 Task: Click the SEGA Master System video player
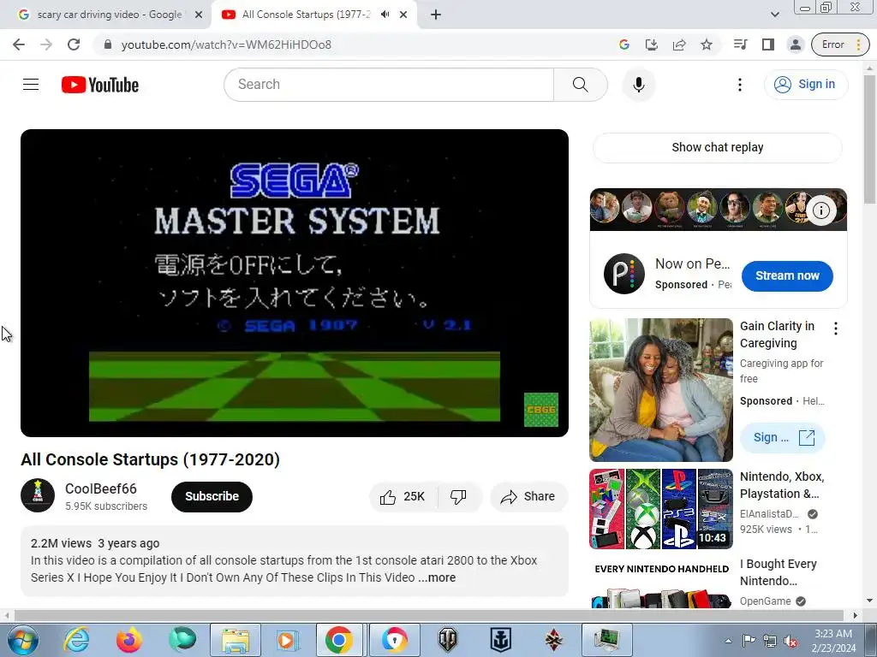295,282
